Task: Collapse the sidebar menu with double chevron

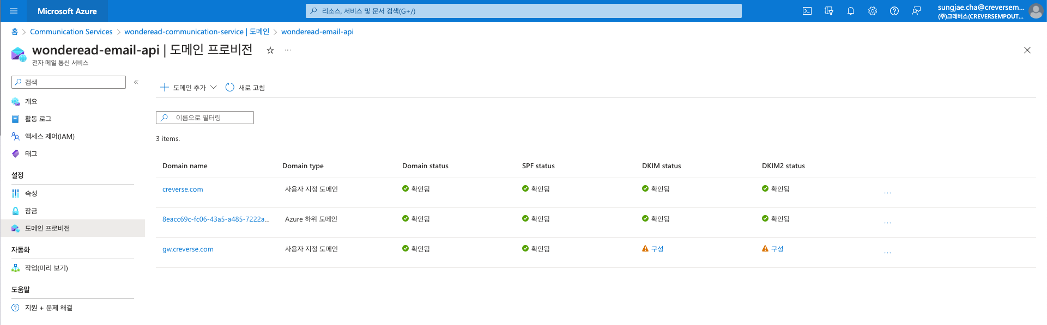Action: point(136,82)
